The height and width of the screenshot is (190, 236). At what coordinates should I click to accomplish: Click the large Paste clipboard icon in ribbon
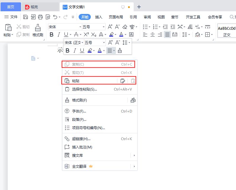[8, 28]
